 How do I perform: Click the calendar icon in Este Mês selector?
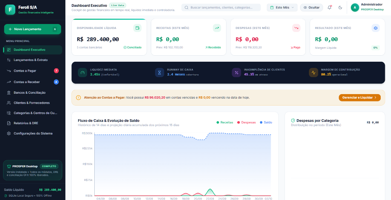click(272, 8)
